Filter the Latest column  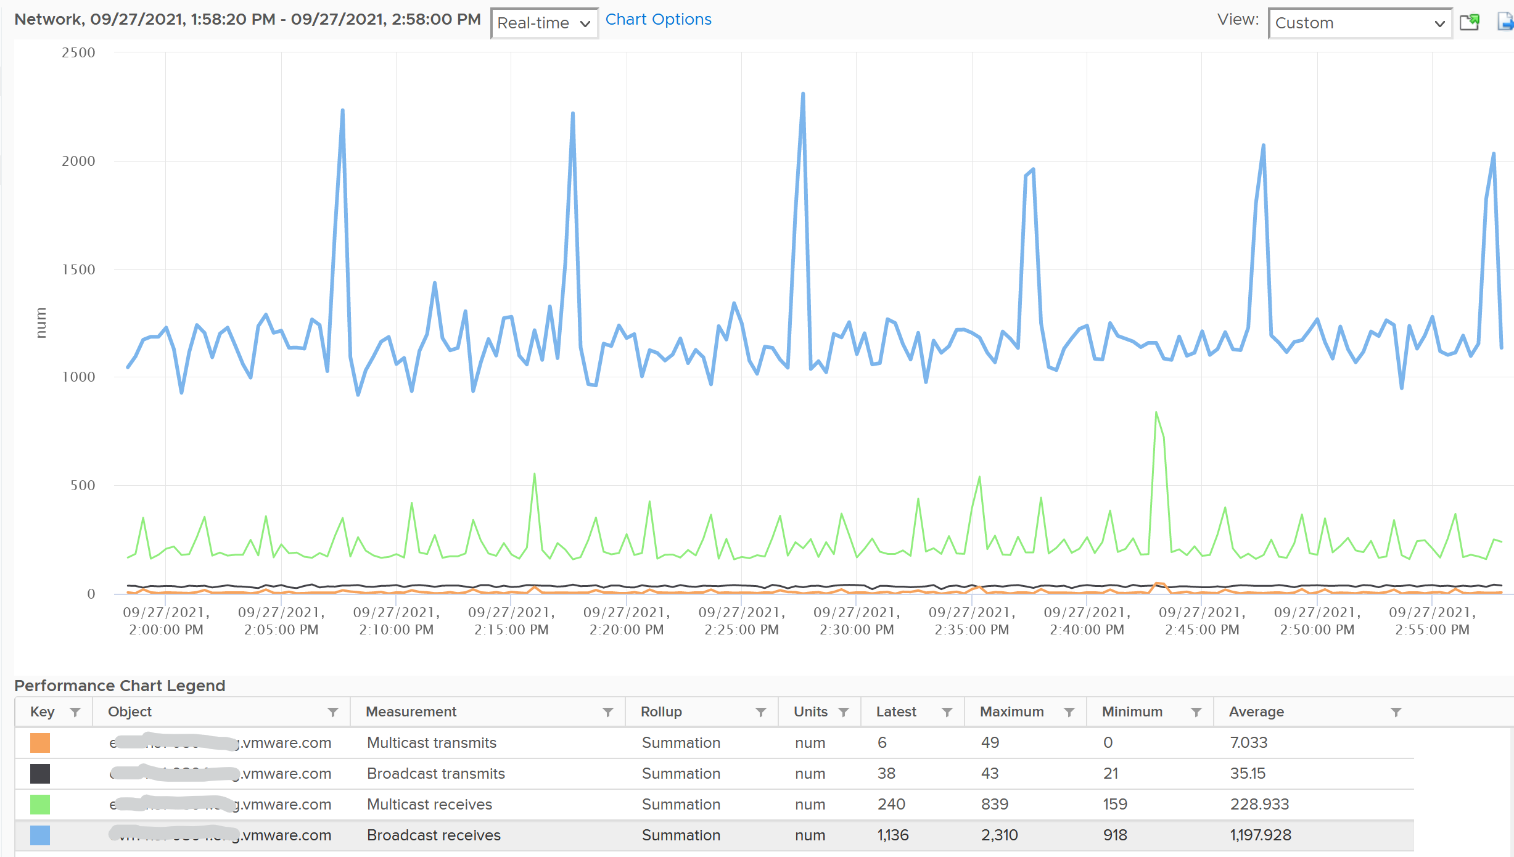point(947,712)
